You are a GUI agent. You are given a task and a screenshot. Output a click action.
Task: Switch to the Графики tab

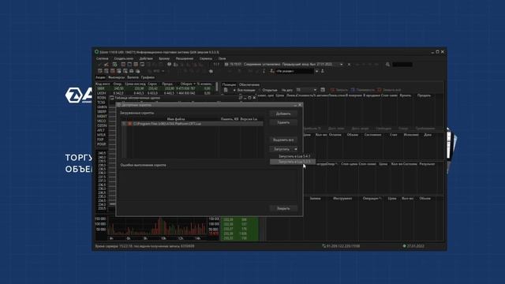(148, 77)
